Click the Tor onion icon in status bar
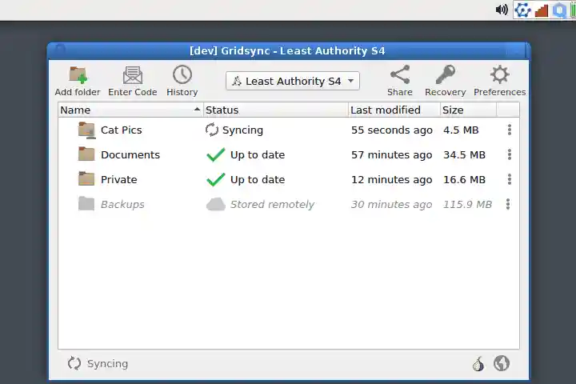 click(478, 364)
